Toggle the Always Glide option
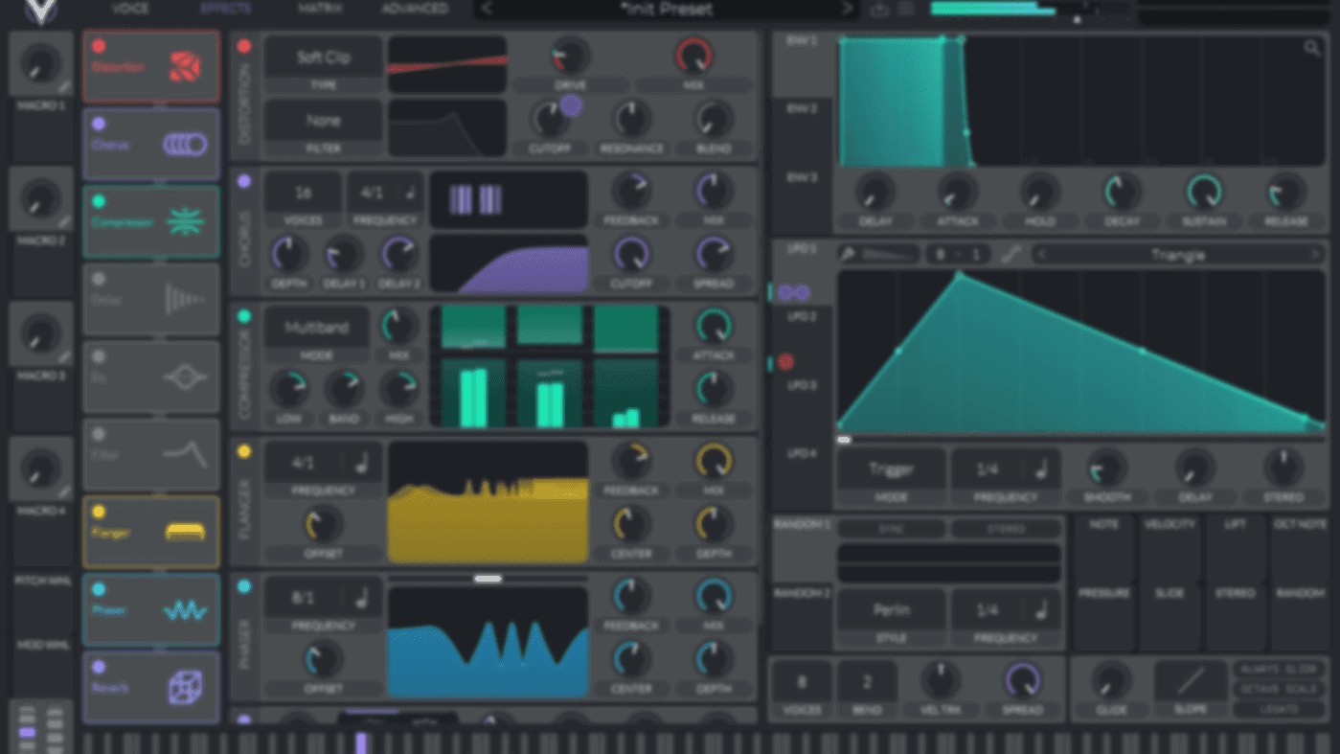 tap(1279, 670)
